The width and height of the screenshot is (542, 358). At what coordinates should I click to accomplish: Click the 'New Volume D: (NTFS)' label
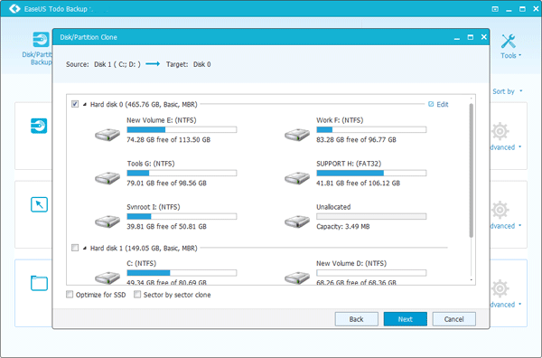point(351,264)
